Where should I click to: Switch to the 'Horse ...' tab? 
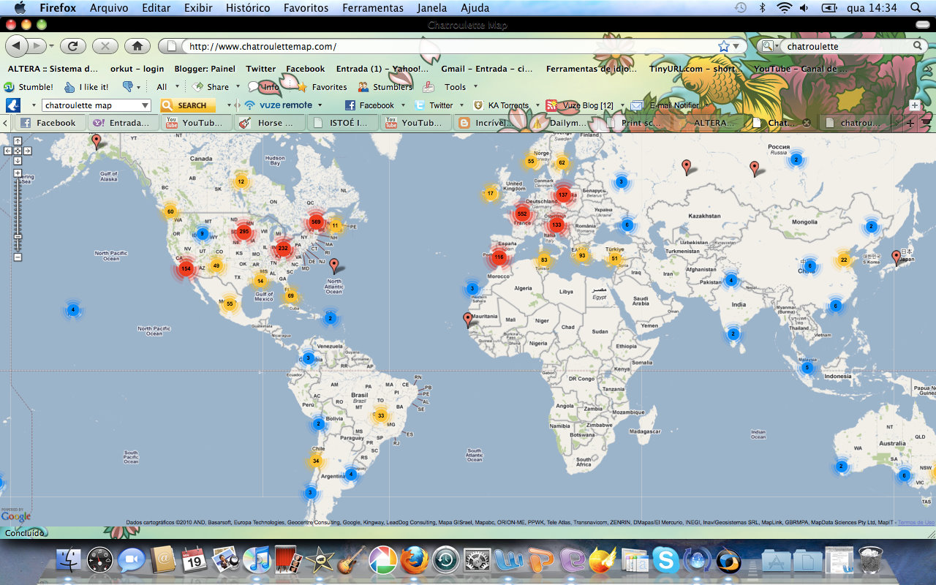[x=269, y=123]
